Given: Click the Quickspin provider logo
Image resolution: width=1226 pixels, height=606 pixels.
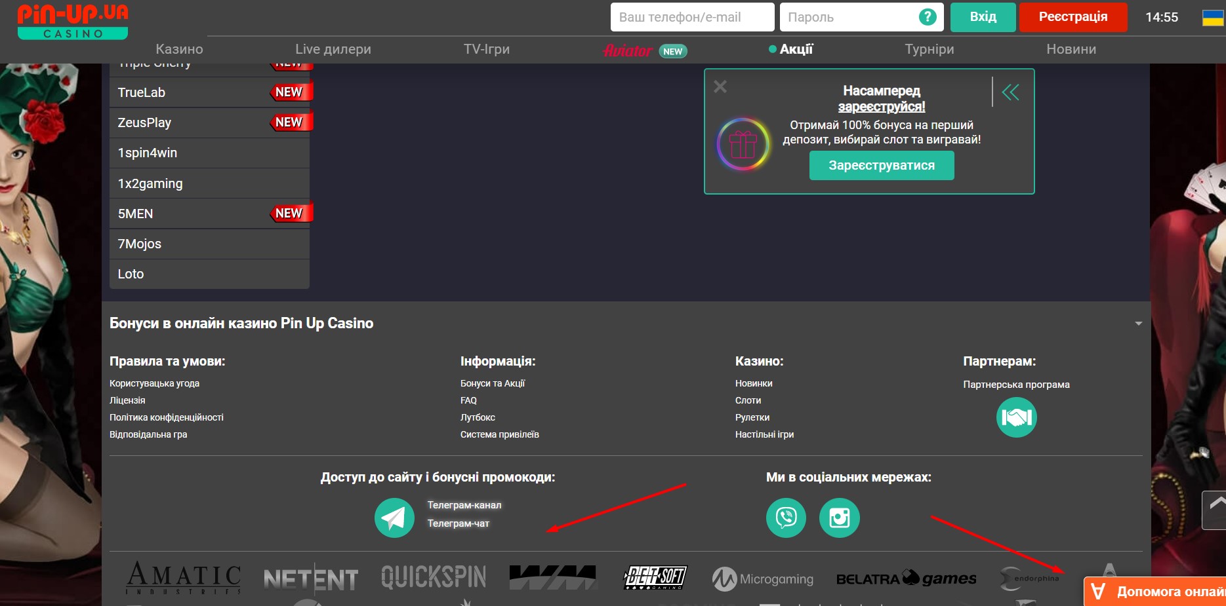Looking at the screenshot, I should [x=434, y=577].
